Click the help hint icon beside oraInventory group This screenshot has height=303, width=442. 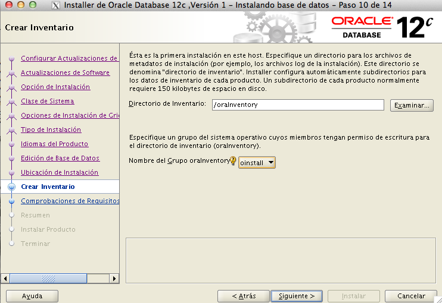233,160
